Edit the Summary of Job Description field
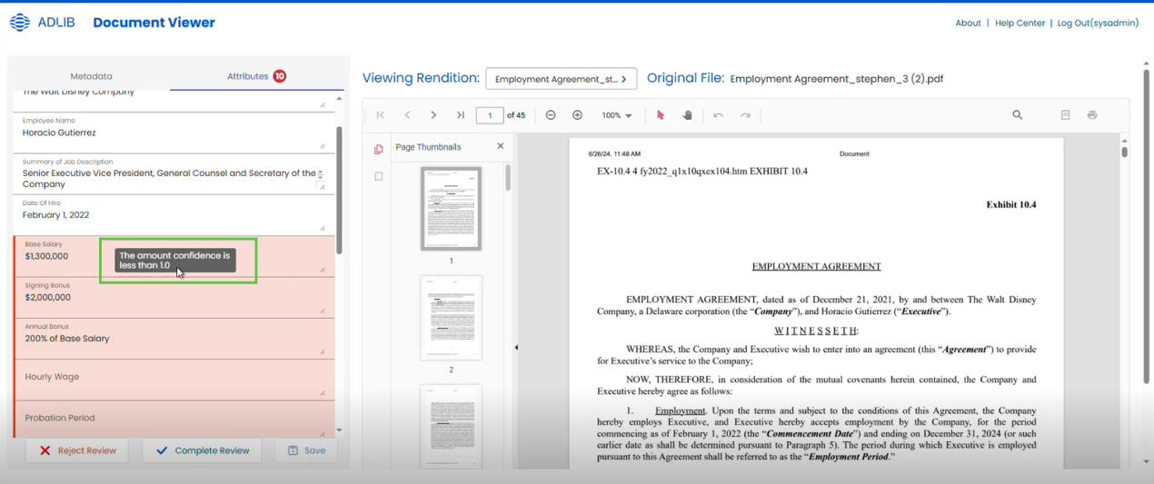The image size is (1154, 484). coord(173,173)
